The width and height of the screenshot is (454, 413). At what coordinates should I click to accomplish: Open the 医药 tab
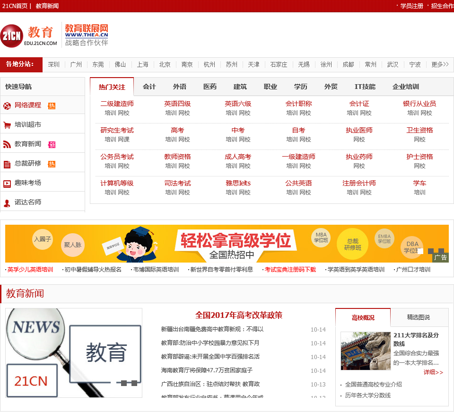point(210,87)
